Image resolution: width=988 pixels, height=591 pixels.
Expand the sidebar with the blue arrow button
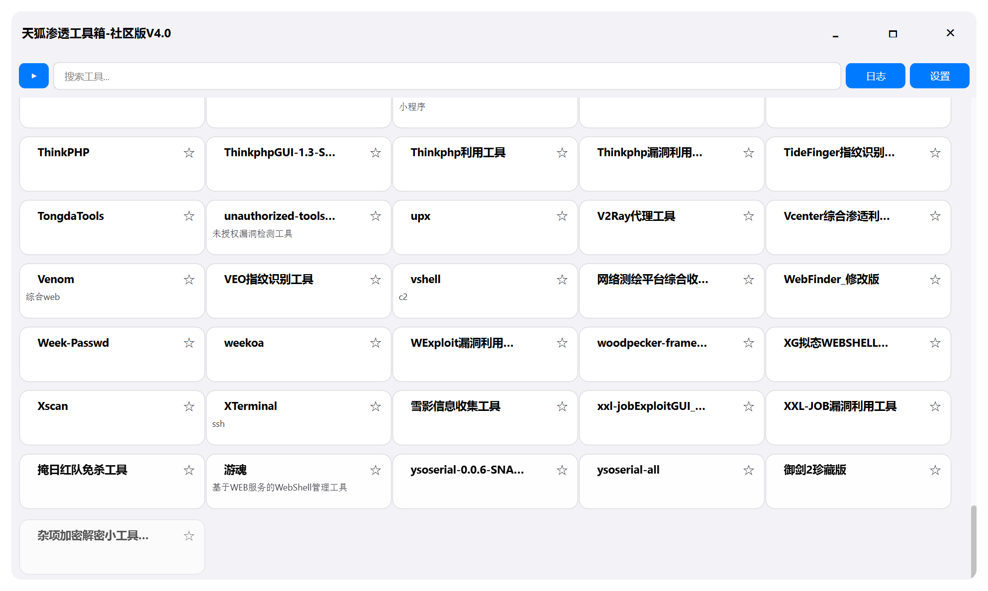tap(34, 76)
